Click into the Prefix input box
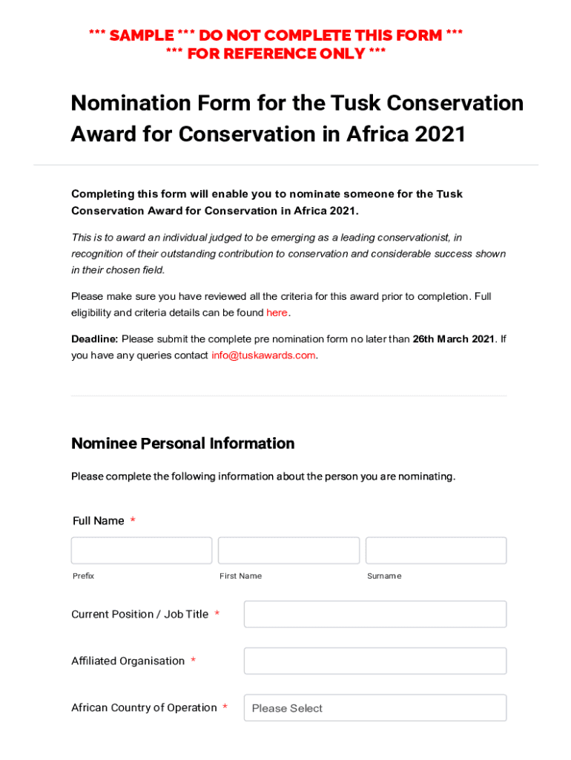571x760 pixels. [x=142, y=551]
